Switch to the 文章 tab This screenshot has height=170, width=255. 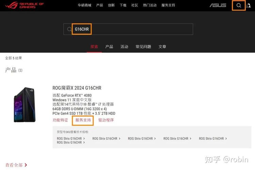[162, 47]
